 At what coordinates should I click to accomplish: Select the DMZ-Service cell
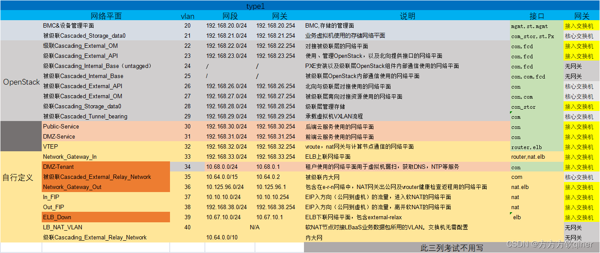tap(106, 137)
